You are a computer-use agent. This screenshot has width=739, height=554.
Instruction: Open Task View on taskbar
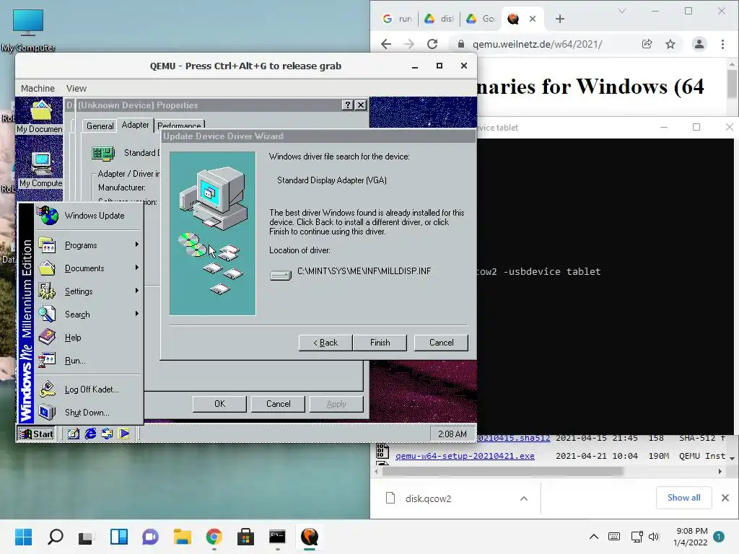tap(87, 537)
